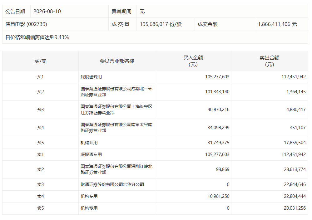
Task: Click the buy amount 98,869
Action: coord(223,169)
